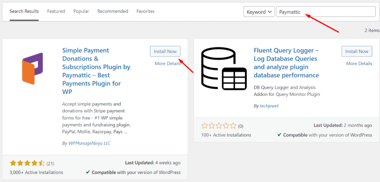Viewport: 380px width, 182px height.
Task: Visit techjewel author link
Action: (269, 106)
